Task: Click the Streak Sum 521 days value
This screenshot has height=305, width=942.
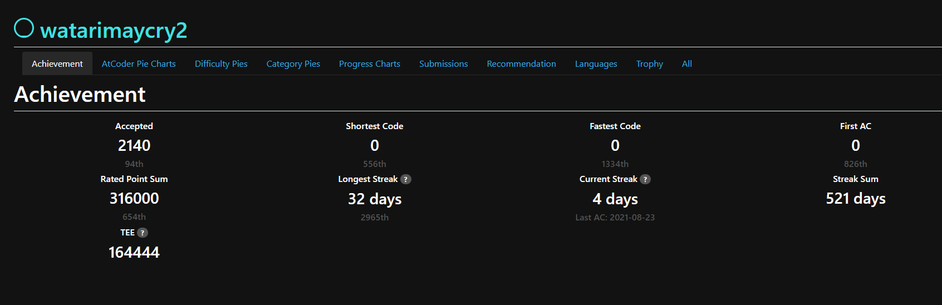Action: pyautogui.click(x=856, y=199)
